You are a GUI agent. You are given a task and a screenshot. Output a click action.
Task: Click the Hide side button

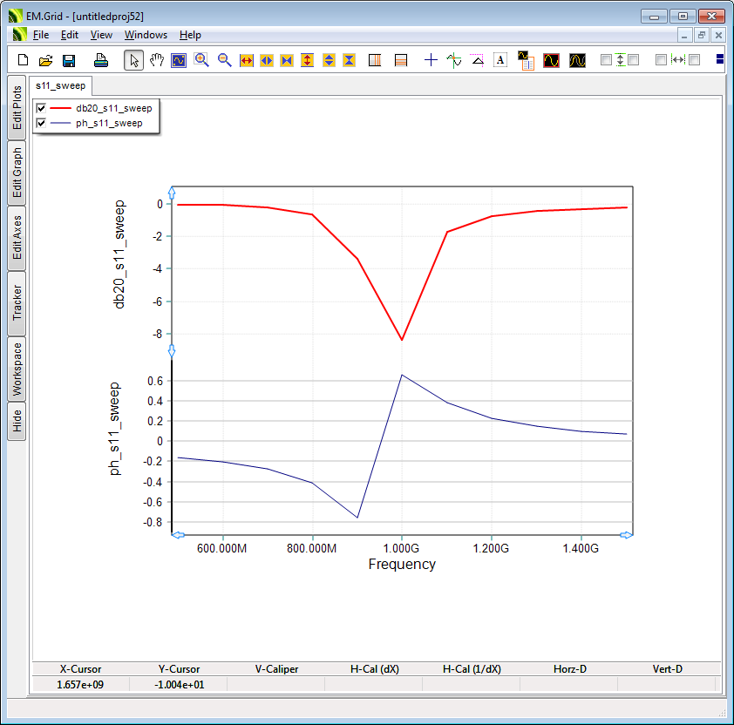pyautogui.click(x=17, y=422)
